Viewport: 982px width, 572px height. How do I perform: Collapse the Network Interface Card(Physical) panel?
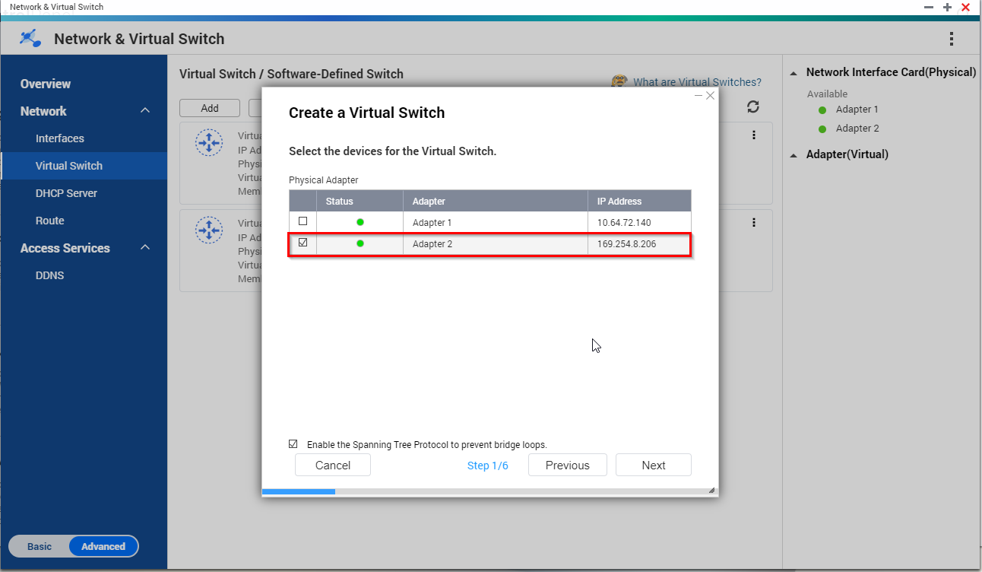794,73
